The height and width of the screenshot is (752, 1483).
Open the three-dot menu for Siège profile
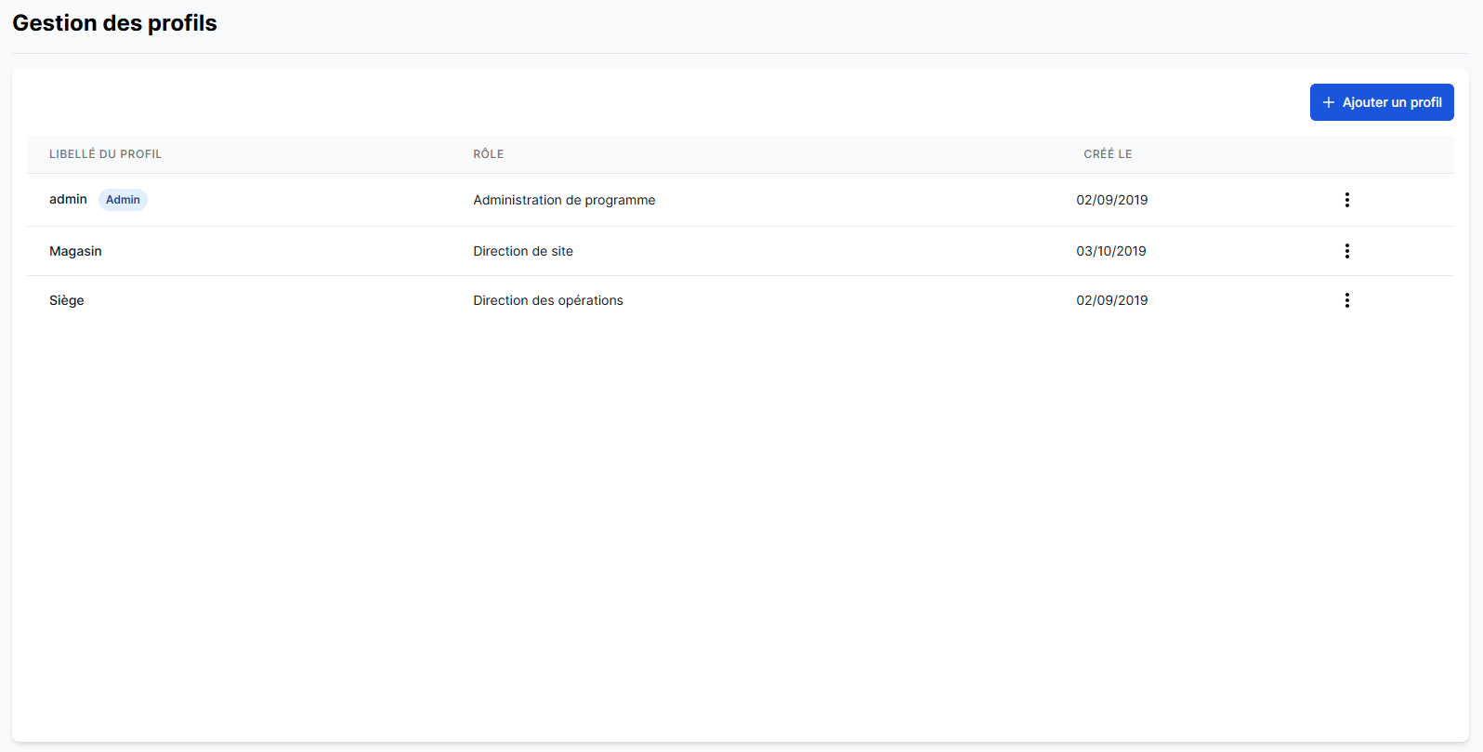click(1346, 300)
